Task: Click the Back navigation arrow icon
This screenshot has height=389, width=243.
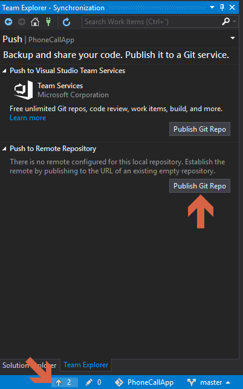Action: coord(8,22)
